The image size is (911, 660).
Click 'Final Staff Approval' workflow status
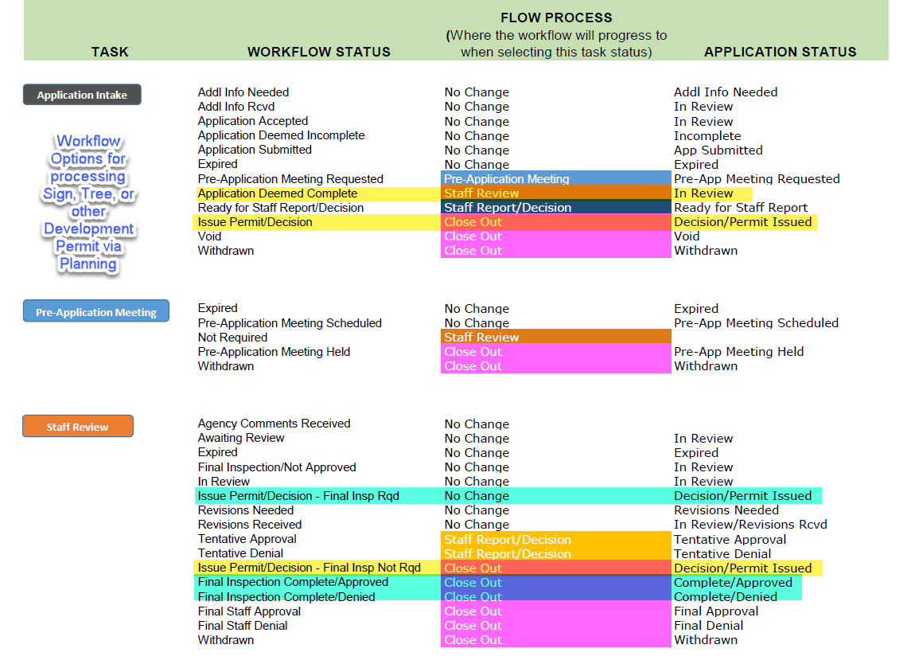[249, 611]
